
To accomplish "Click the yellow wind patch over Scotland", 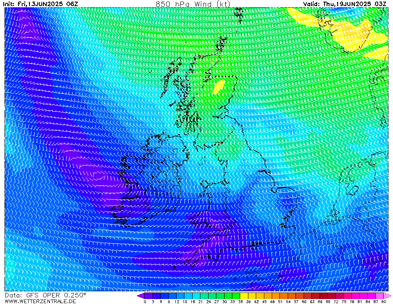I will click(x=218, y=87).
